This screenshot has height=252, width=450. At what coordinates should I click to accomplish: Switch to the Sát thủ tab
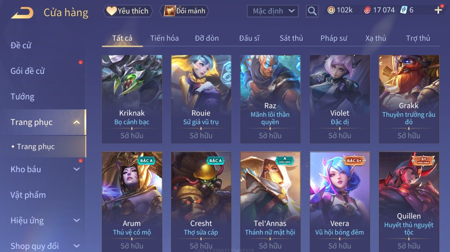pos(291,38)
